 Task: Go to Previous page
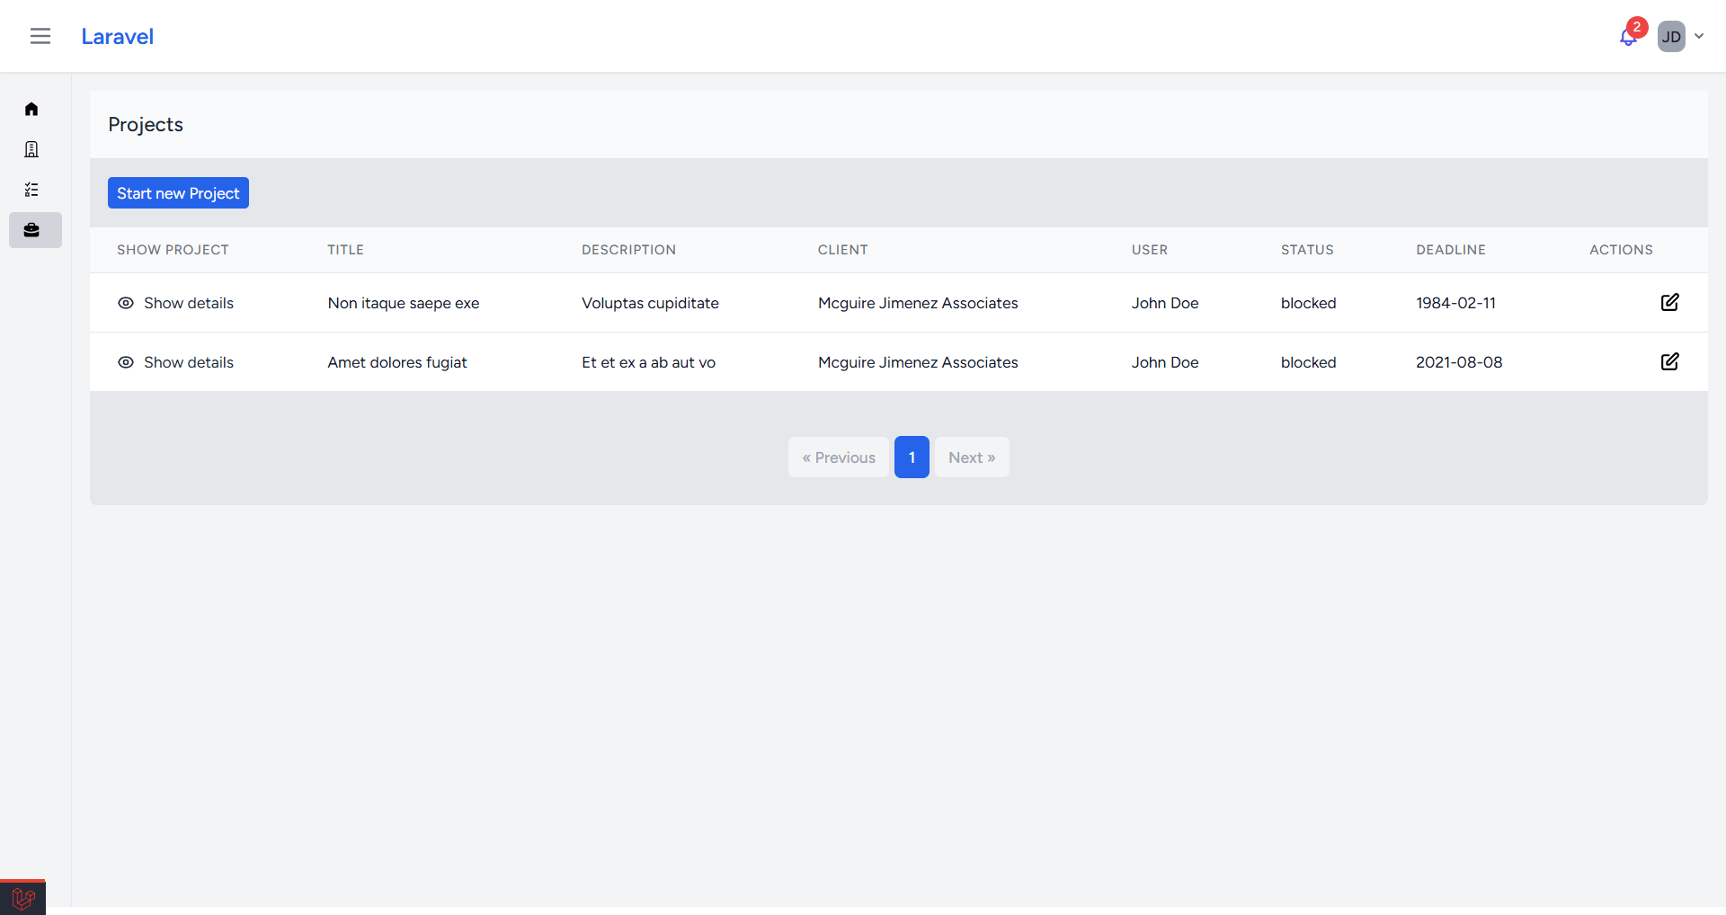[x=839, y=457]
